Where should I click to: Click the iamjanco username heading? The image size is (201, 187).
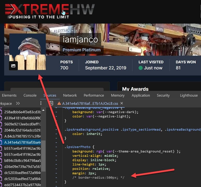(80, 39)
